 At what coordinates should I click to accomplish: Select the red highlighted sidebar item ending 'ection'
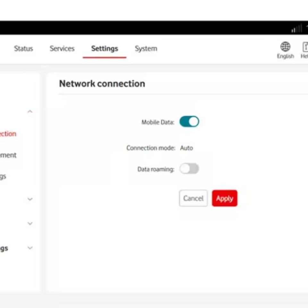tap(8, 134)
